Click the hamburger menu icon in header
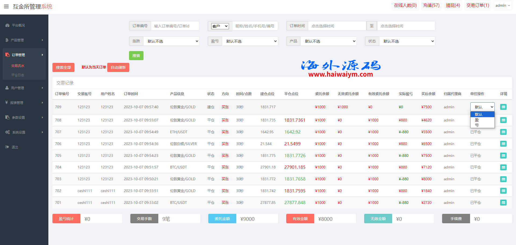This screenshot has height=245, width=516. 6,6
